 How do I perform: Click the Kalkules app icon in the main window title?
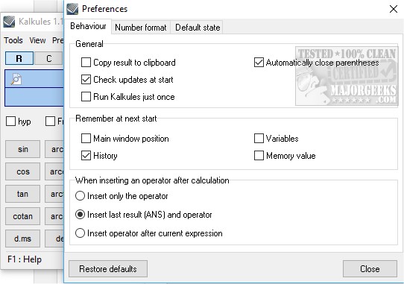pos(9,22)
